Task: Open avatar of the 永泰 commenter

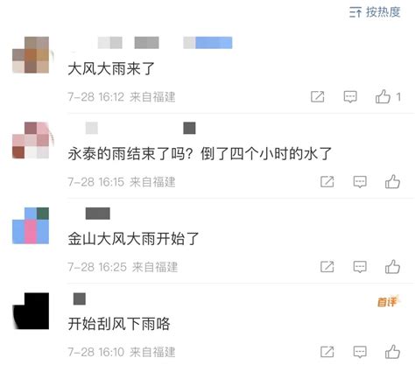Action: (x=31, y=140)
